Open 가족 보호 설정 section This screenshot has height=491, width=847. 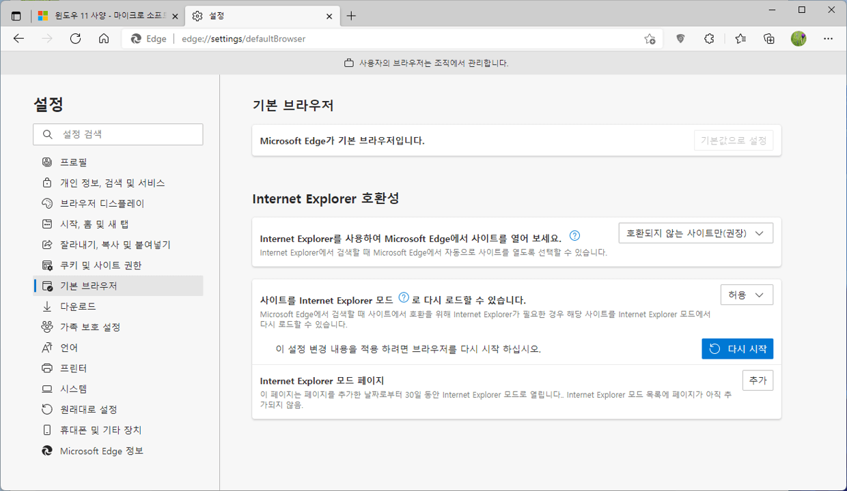[118, 327]
